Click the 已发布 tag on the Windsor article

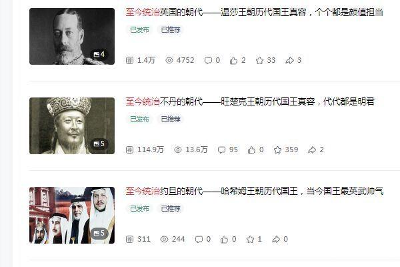[x=139, y=29]
